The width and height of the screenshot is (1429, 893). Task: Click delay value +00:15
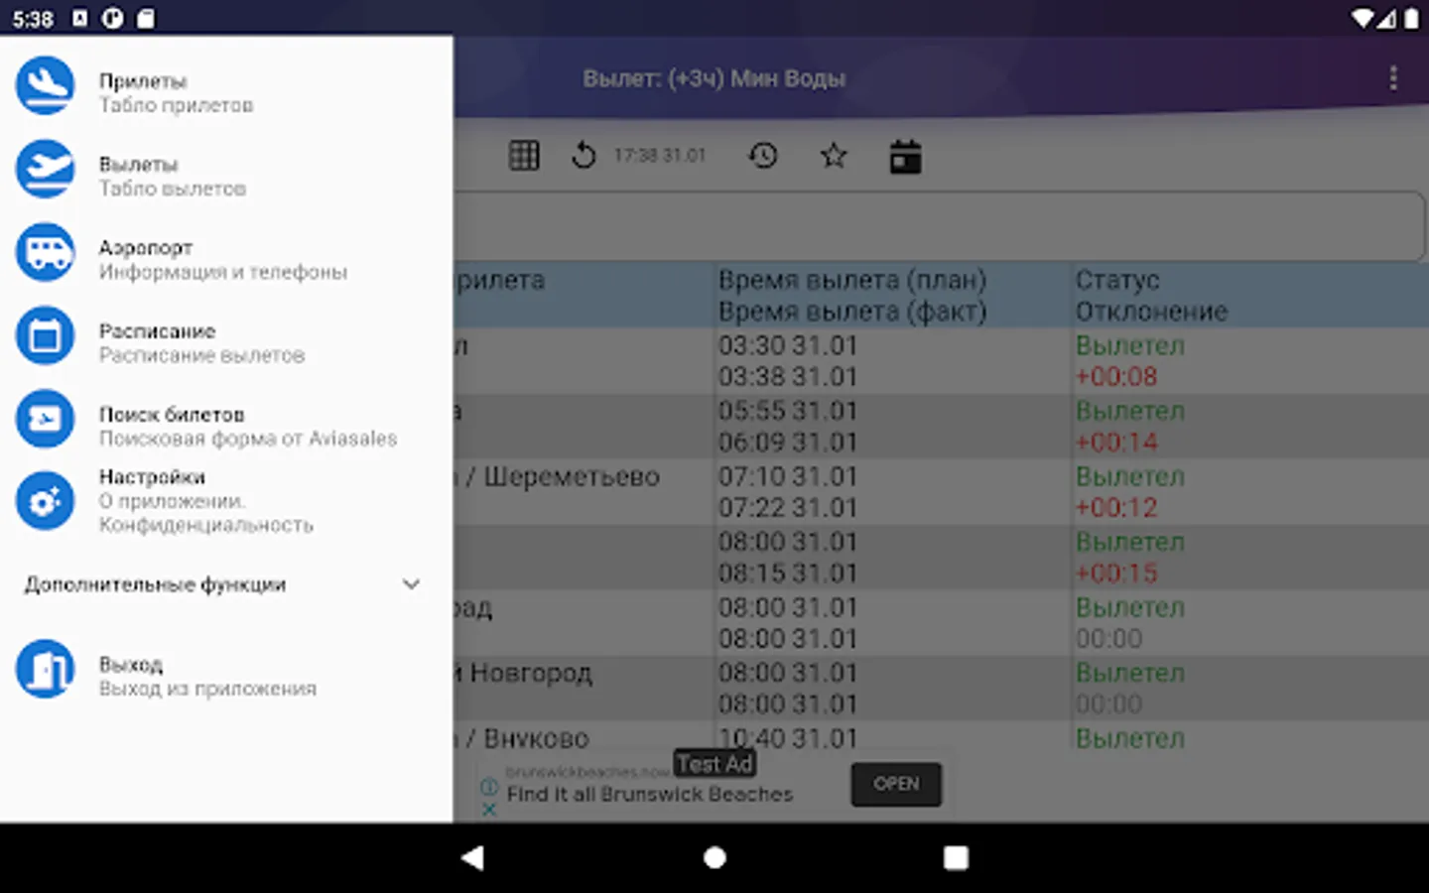point(1116,574)
